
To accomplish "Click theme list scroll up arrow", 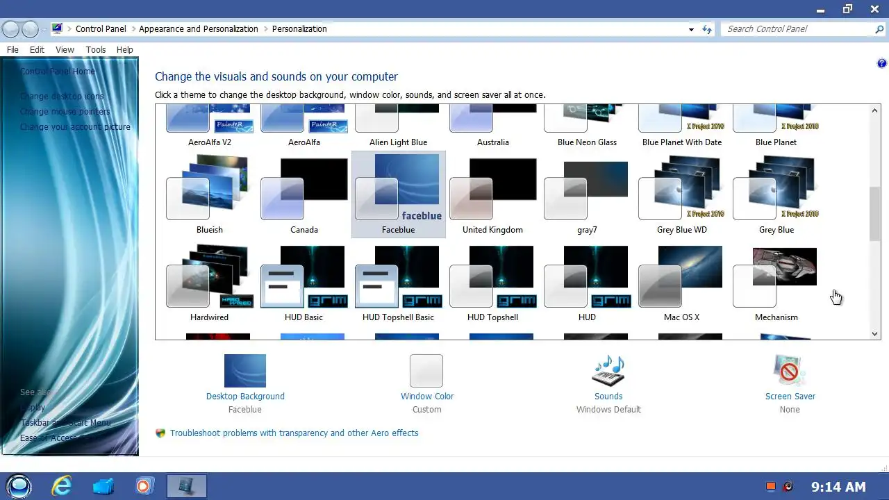I will click(875, 110).
